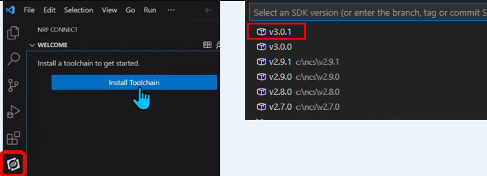The width and height of the screenshot is (487, 176).
Task: Pick SDK version v2.7.0 from list
Action: click(x=366, y=107)
